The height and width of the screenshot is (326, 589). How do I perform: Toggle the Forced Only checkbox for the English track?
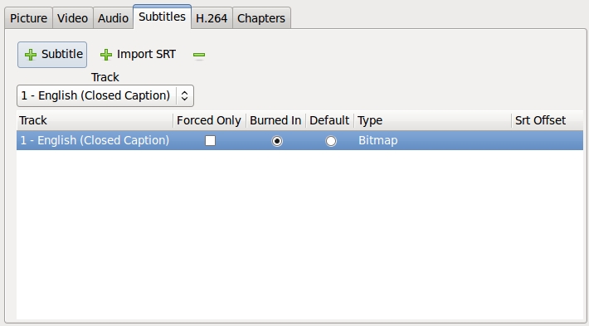point(211,141)
